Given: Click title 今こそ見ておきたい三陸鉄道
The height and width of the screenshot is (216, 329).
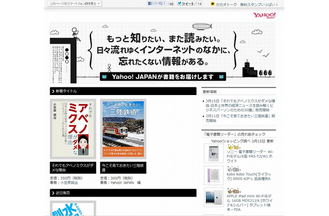Looking at the screenshot, I should pyautogui.click(x=123, y=168).
